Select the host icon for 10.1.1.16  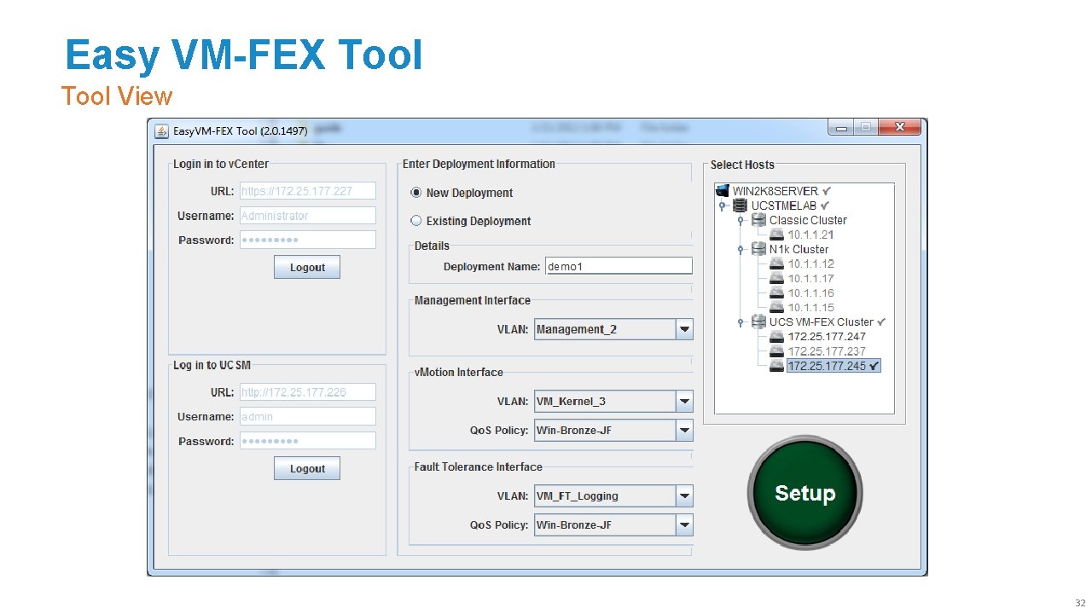[x=776, y=293]
